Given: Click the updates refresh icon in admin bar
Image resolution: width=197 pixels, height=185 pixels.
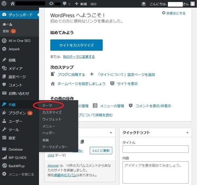Looking at the screenshot, I should (51, 4).
